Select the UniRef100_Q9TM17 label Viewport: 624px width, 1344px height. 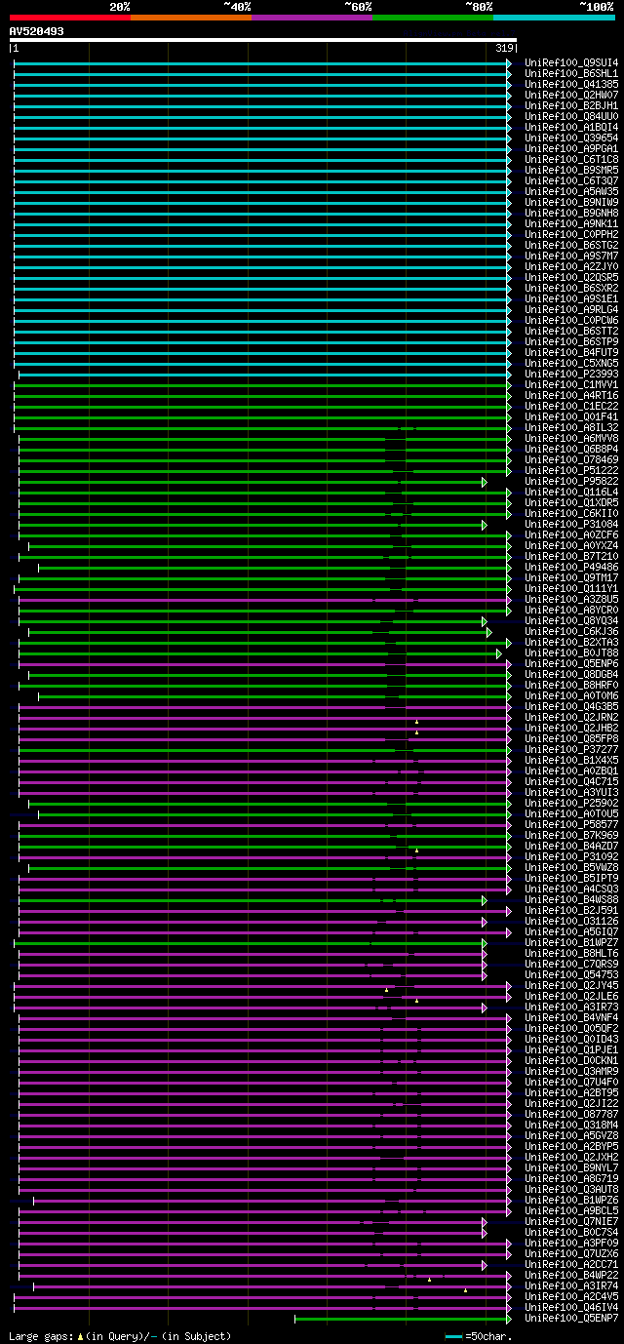click(571, 578)
